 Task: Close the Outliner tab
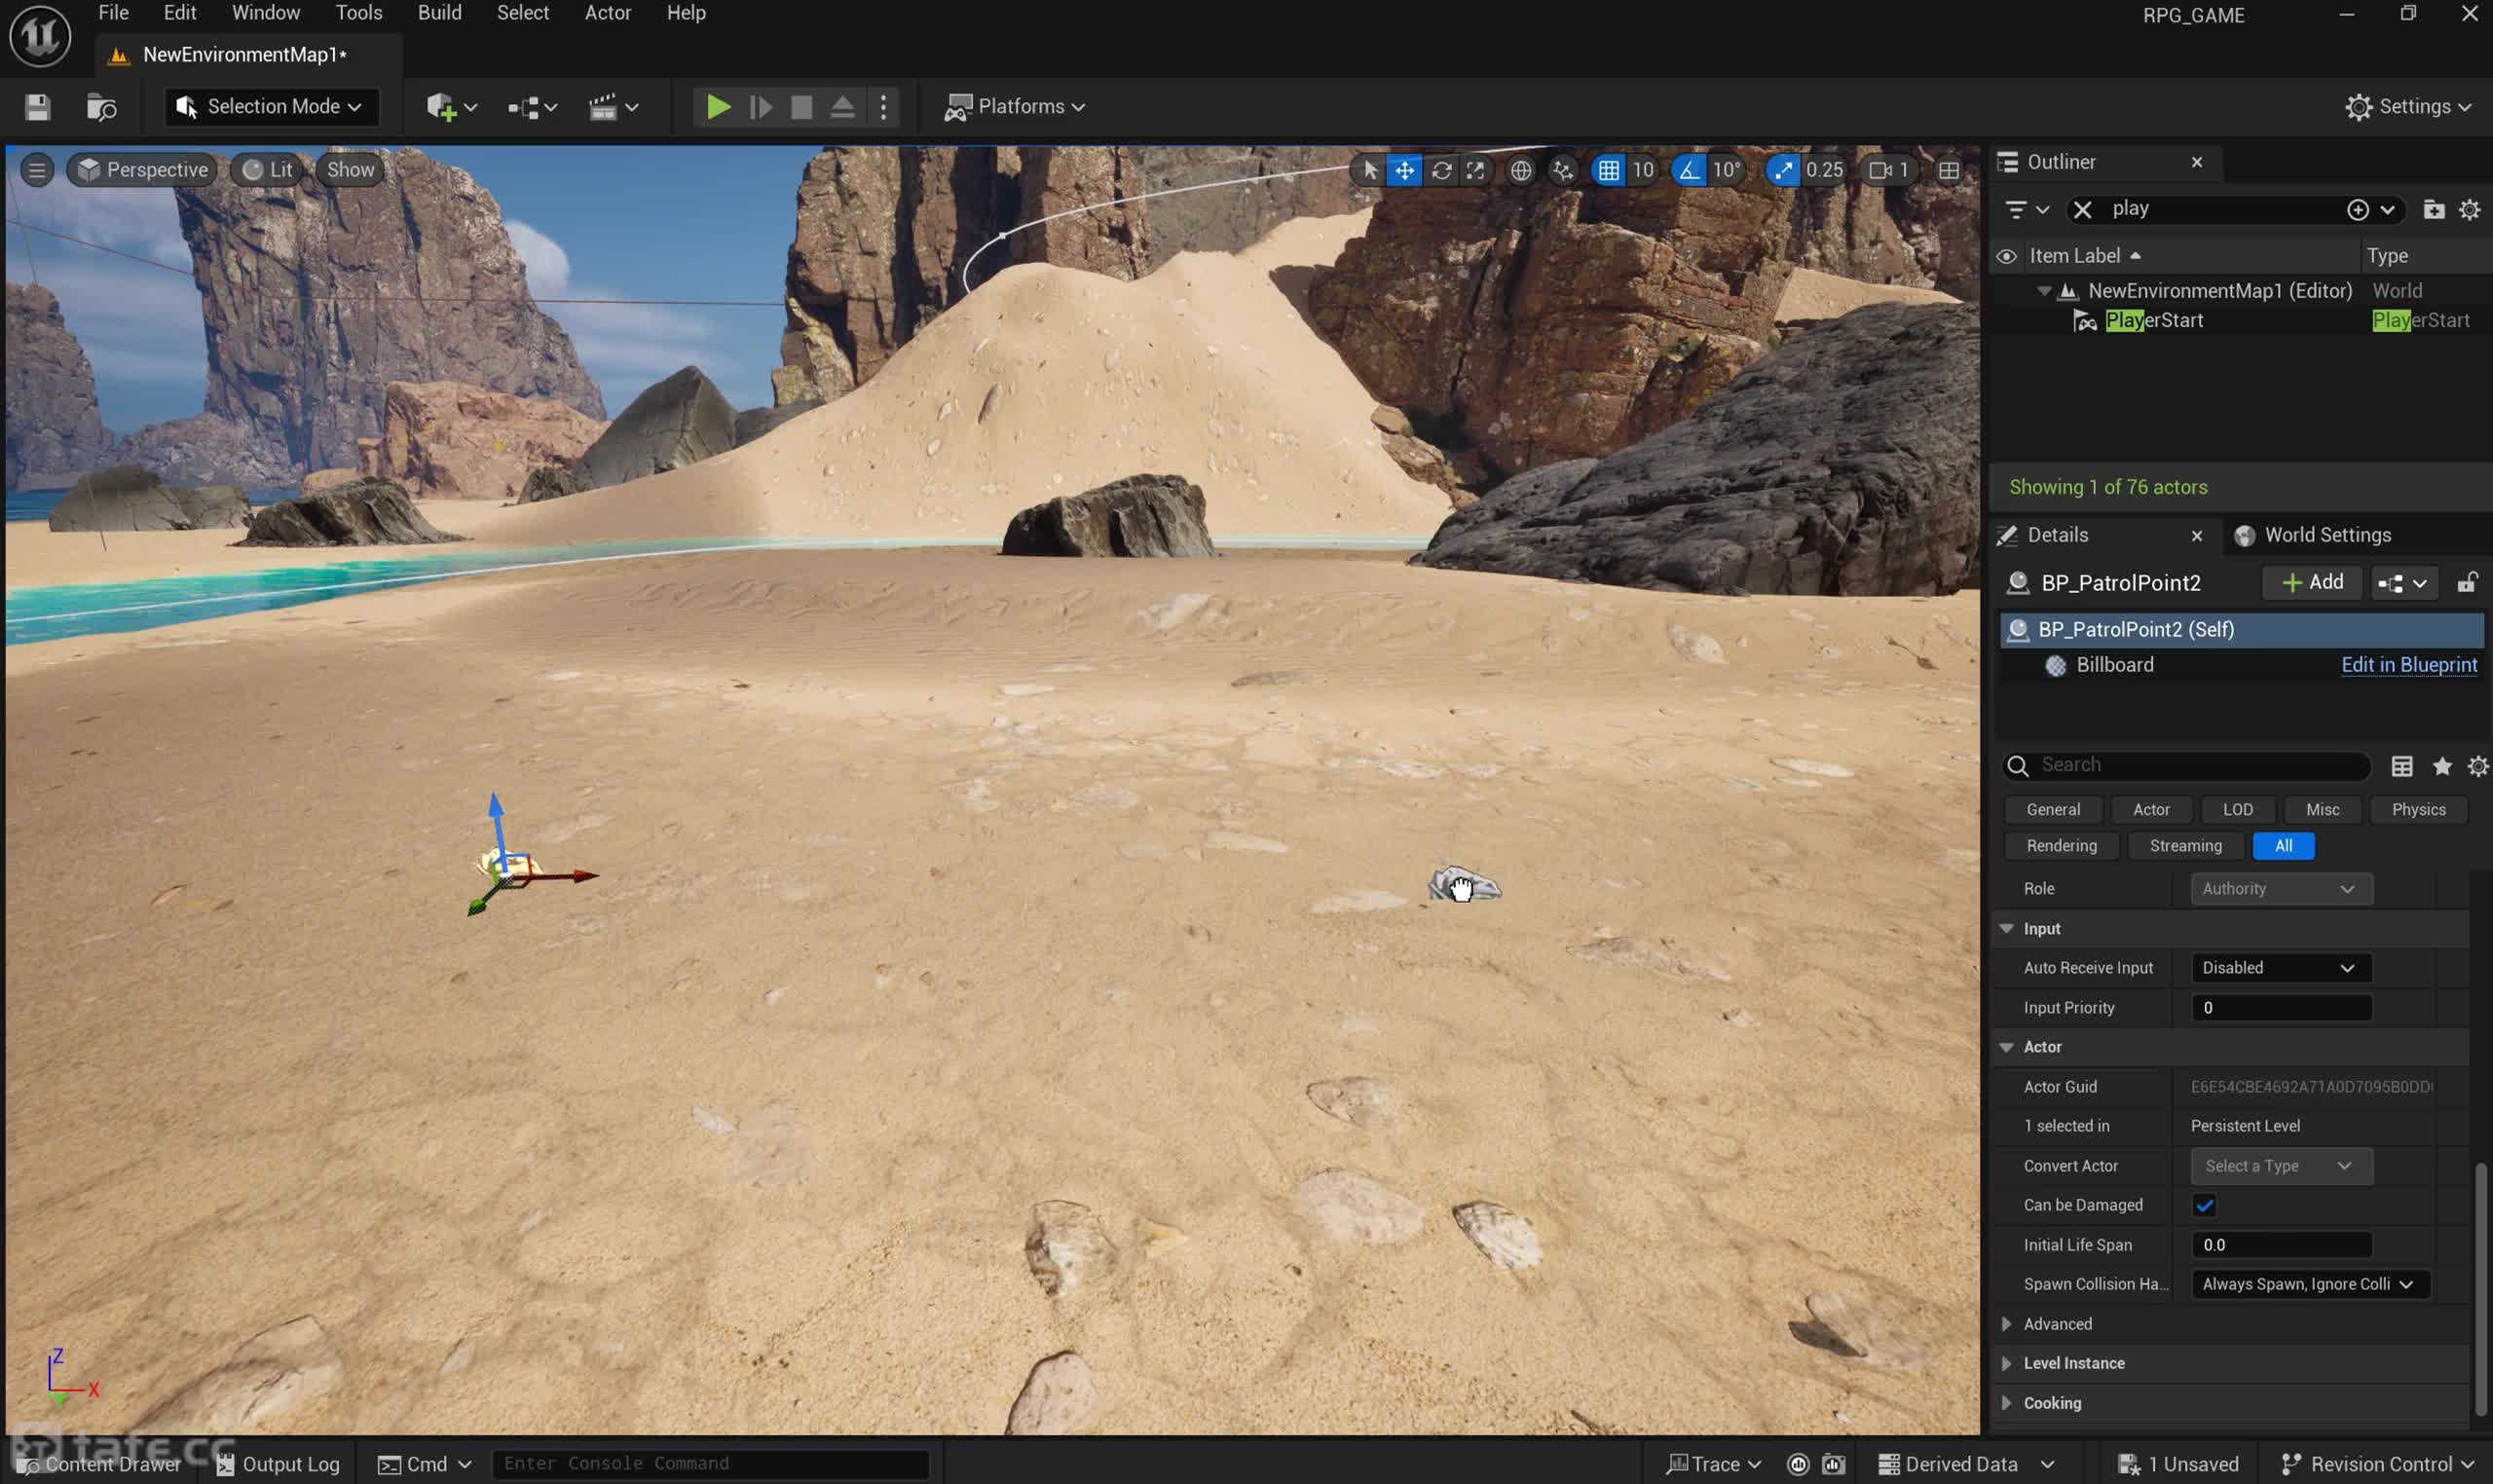pos(2196,162)
